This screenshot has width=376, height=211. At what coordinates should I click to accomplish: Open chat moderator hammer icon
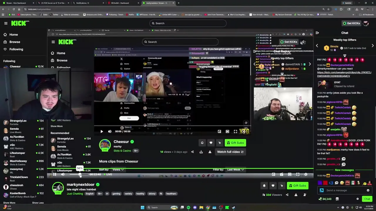(322, 190)
